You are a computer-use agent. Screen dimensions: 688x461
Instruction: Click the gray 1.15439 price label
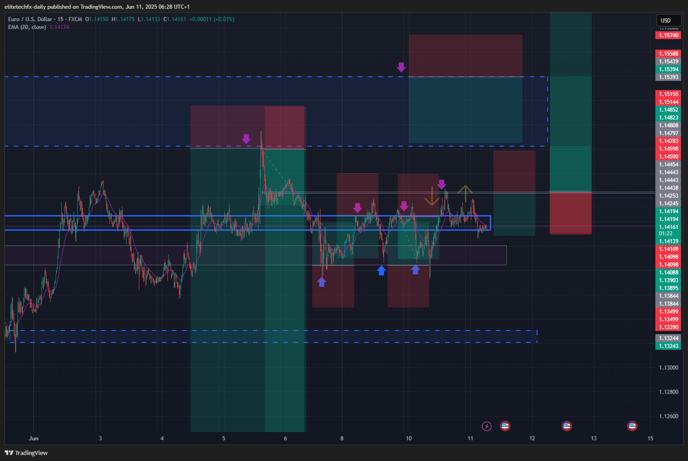[668, 62]
